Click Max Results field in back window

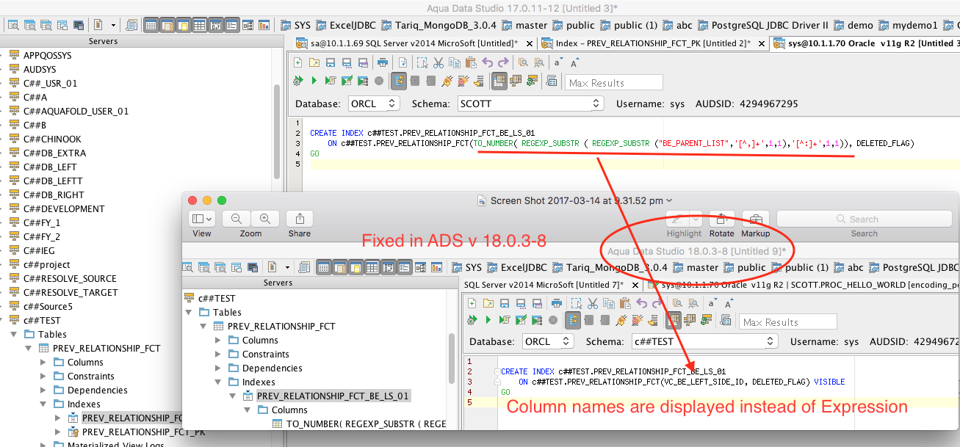(614, 82)
